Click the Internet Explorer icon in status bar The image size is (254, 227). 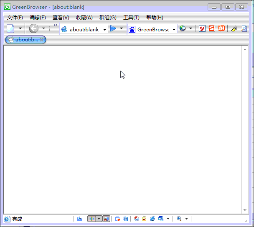152,219
